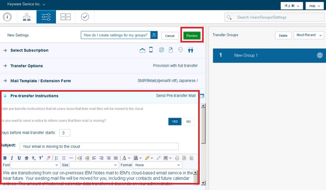This screenshot has width=326, height=190.
Task: Click the globe subscription icon
Action: 161,50
